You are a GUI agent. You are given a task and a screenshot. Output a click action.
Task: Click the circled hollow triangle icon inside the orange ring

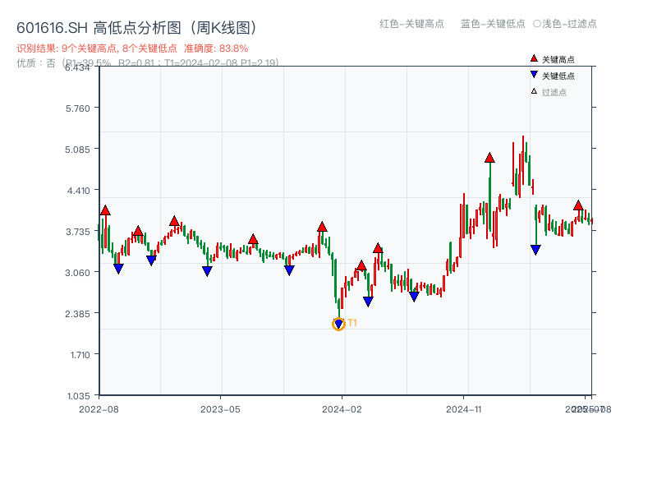pos(338,323)
